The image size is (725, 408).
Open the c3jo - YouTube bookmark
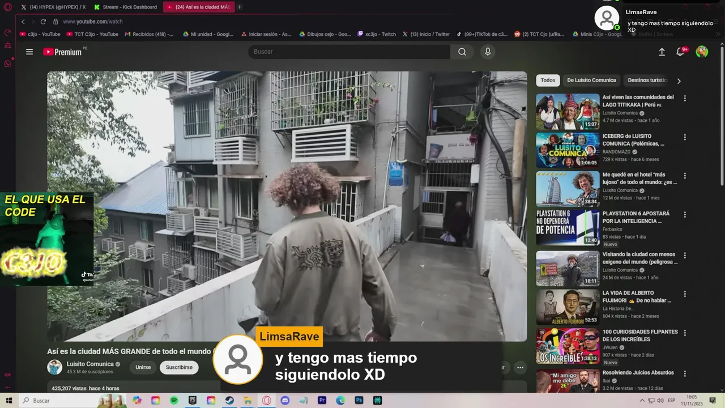click(40, 34)
